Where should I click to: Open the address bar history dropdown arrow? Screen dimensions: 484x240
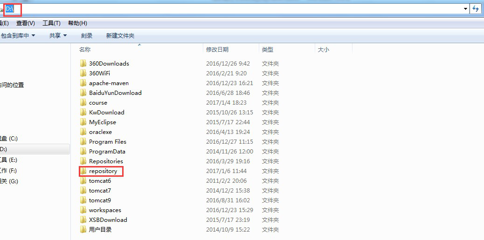pyautogui.click(x=465, y=9)
